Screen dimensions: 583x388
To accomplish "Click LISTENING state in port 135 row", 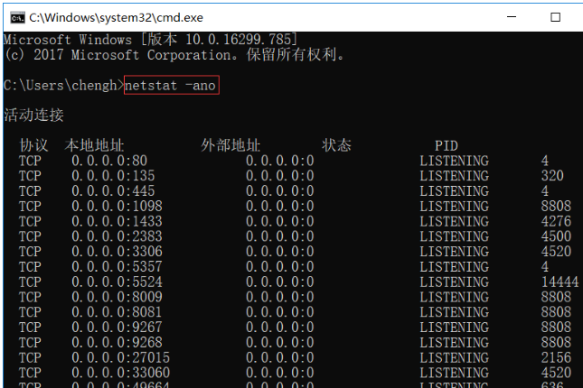I will [454, 176].
